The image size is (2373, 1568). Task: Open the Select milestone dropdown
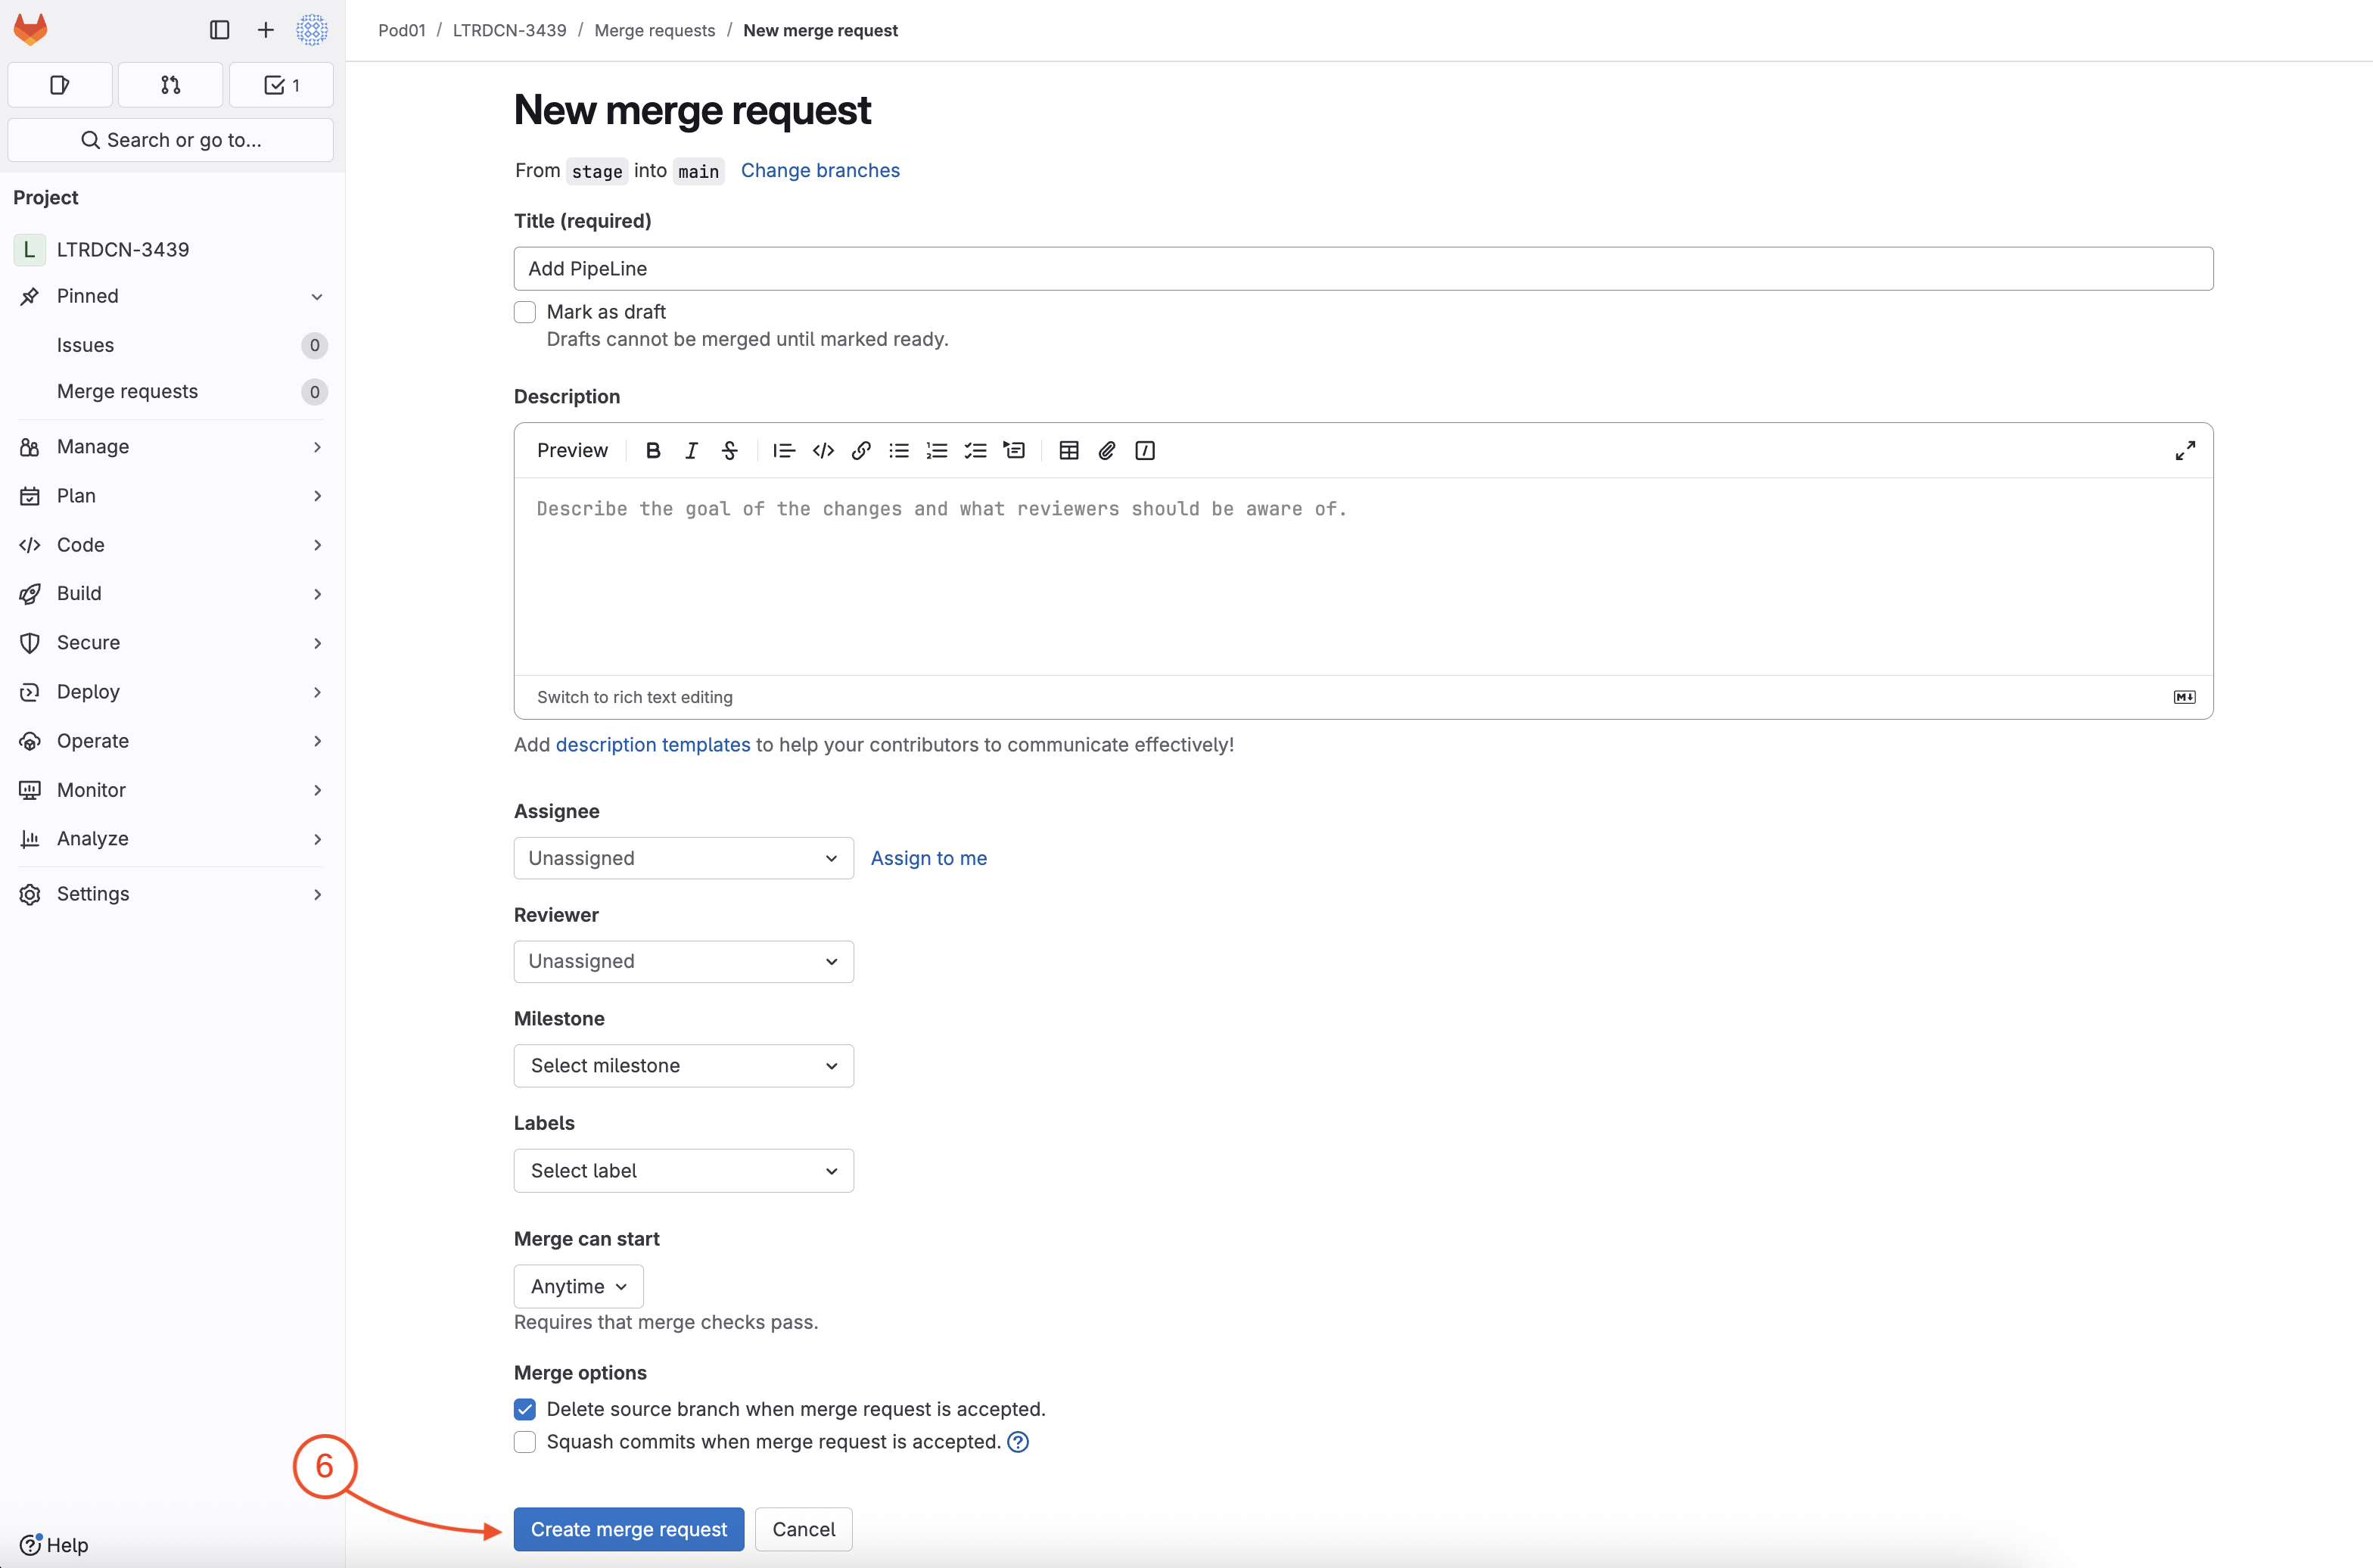pyautogui.click(x=683, y=1066)
